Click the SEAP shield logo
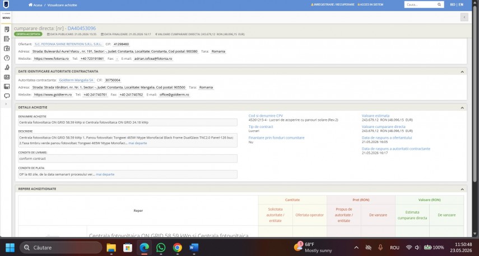 pos(6,4)
